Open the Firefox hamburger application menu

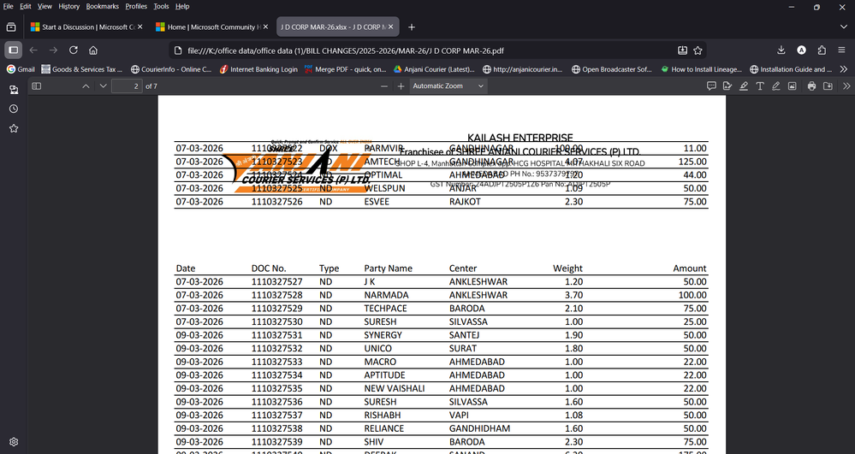841,50
